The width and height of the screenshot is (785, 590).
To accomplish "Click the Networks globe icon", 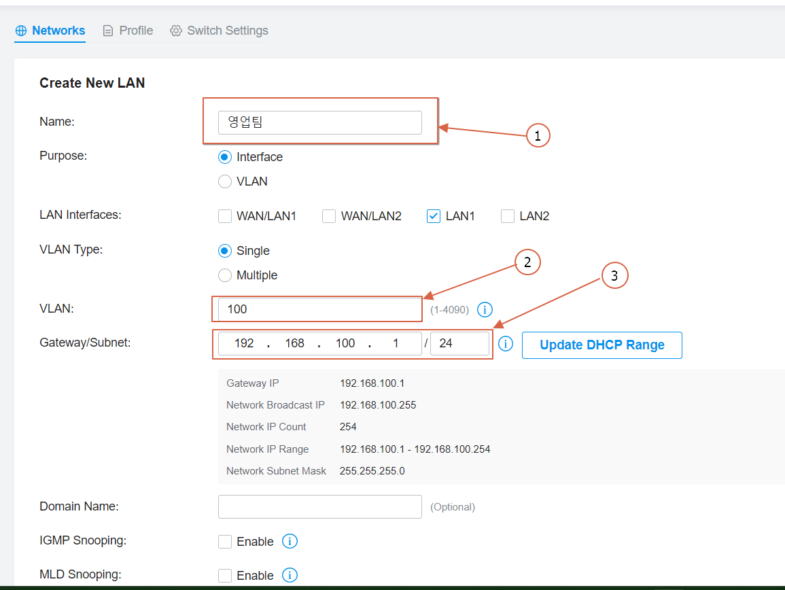I will 21,31.
